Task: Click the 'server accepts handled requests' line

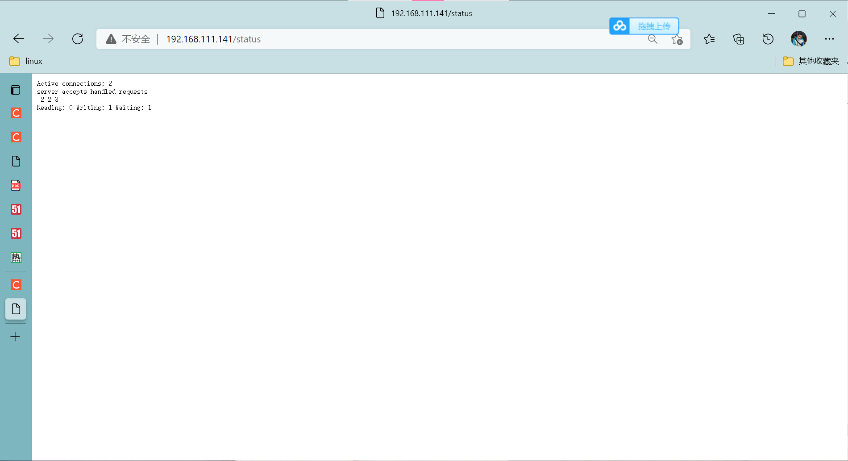Action: tap(92, 91)
